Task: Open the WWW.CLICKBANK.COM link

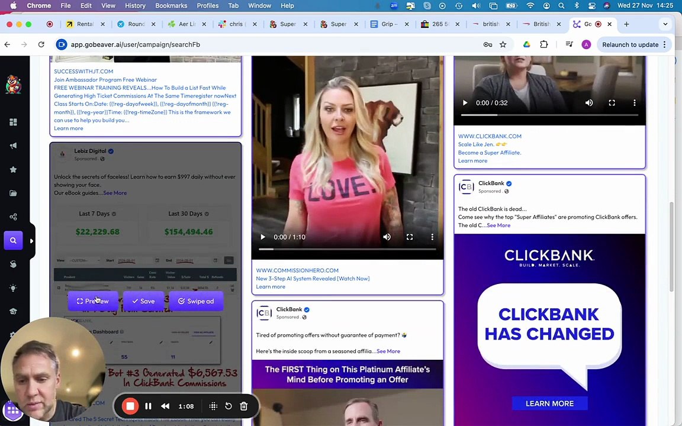Action: click(490, 136)
